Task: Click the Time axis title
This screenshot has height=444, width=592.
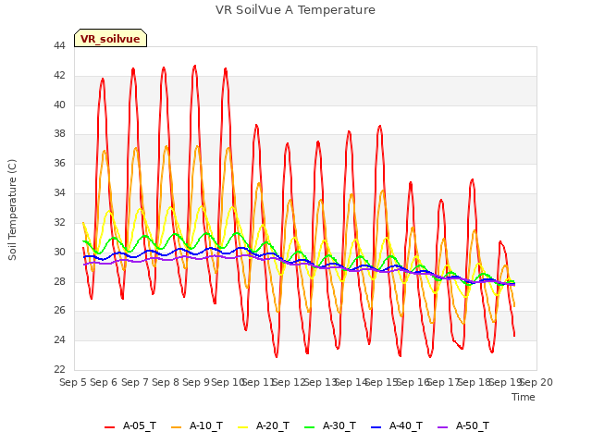Action: pyautogui.click(x=524, y=397)
